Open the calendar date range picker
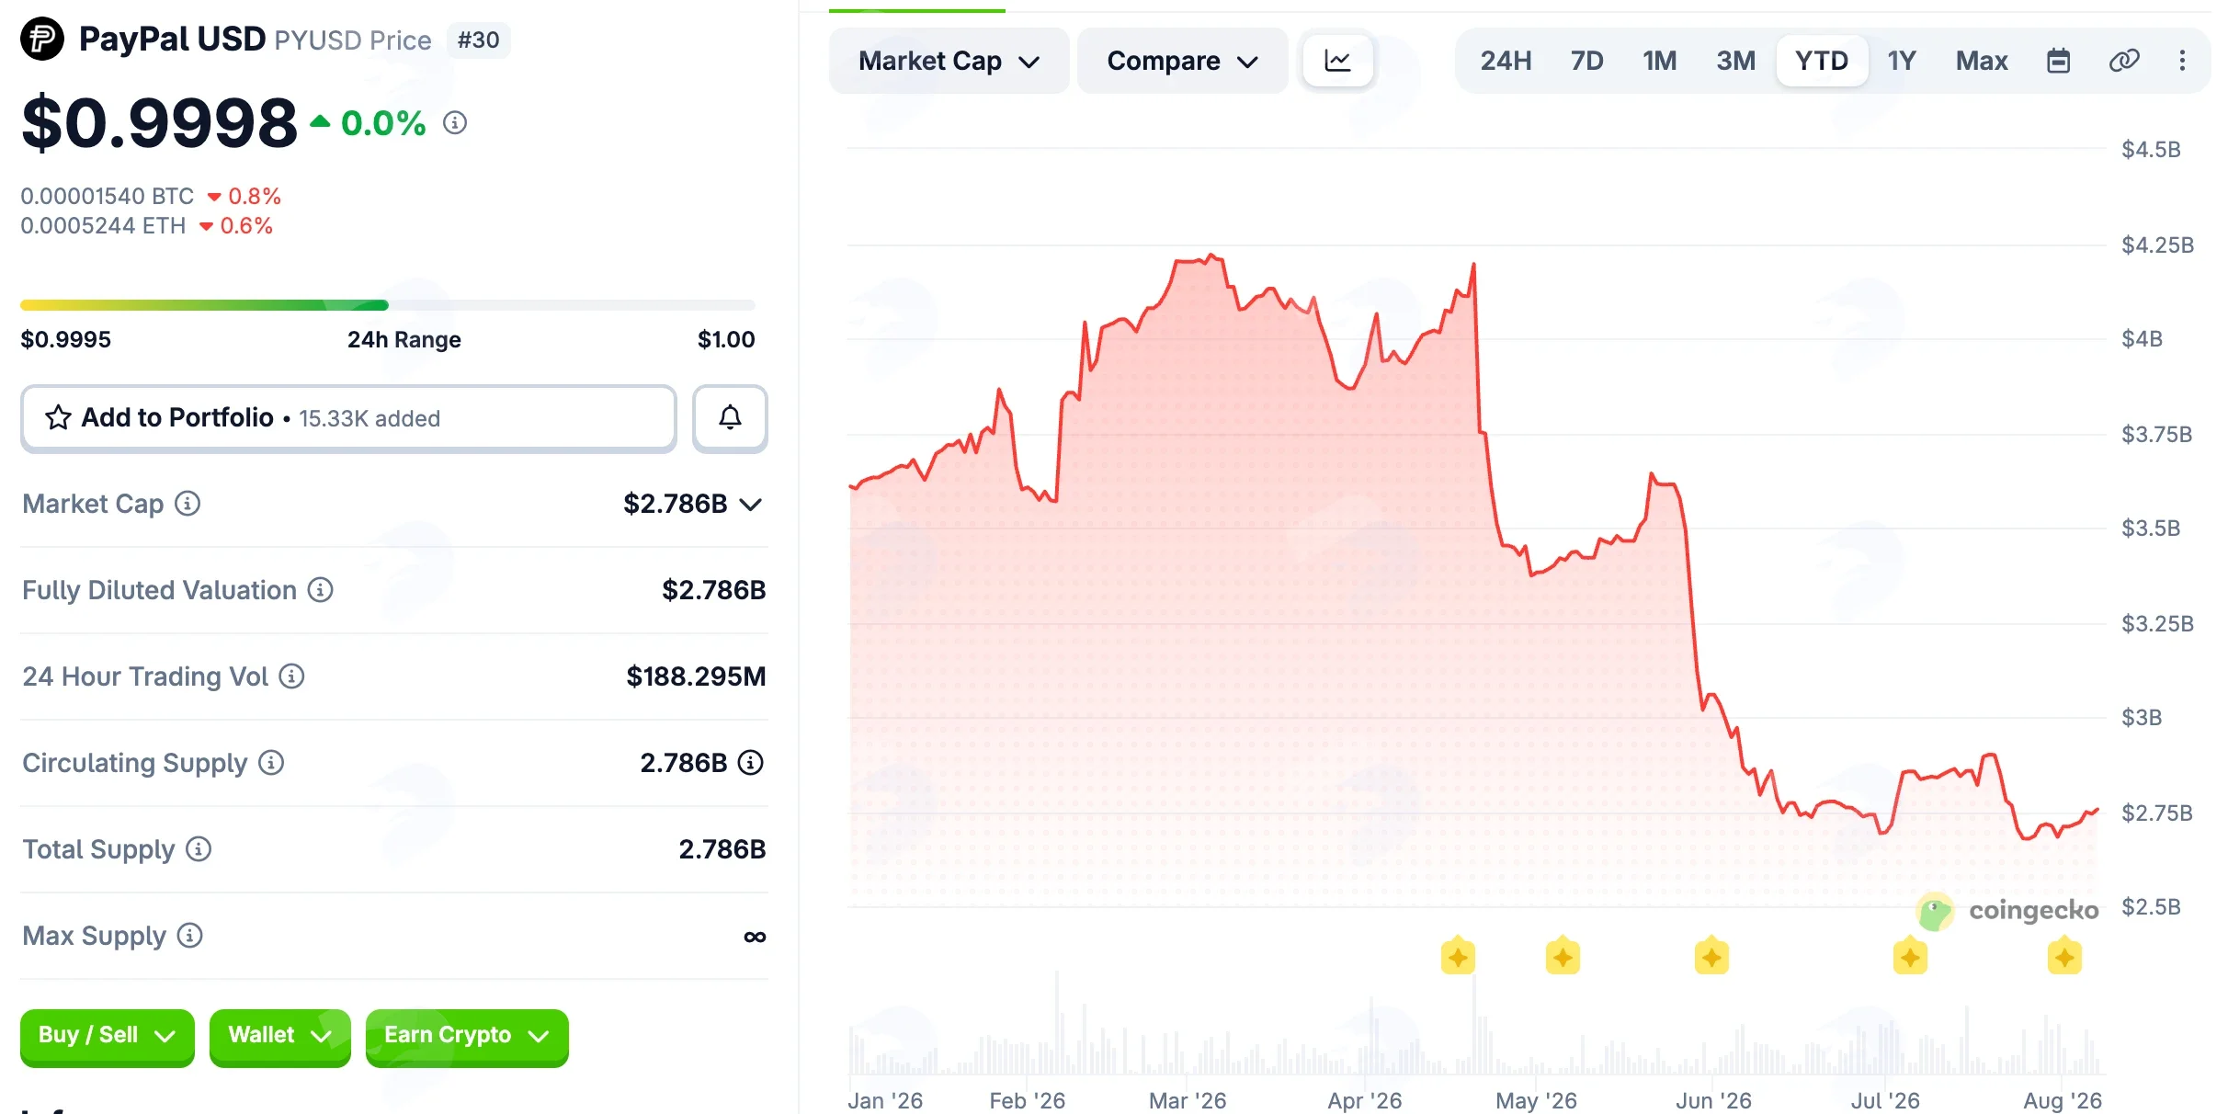 coord(2058,61)
